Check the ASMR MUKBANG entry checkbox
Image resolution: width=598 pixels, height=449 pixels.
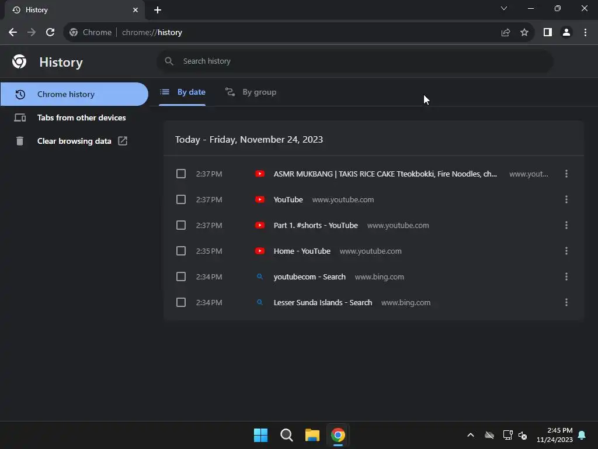coord(181,174)
